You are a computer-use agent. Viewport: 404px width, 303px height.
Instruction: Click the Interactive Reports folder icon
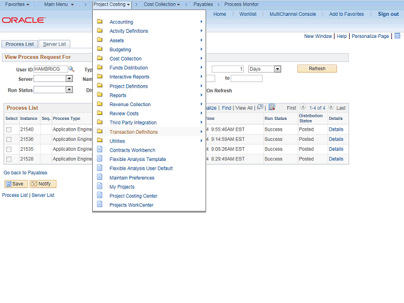(100, 76)
